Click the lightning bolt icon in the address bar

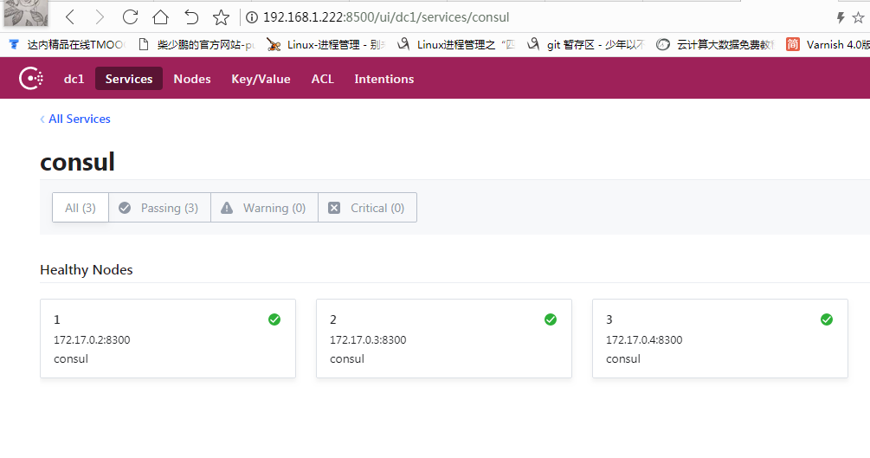(x=841, y=18)
